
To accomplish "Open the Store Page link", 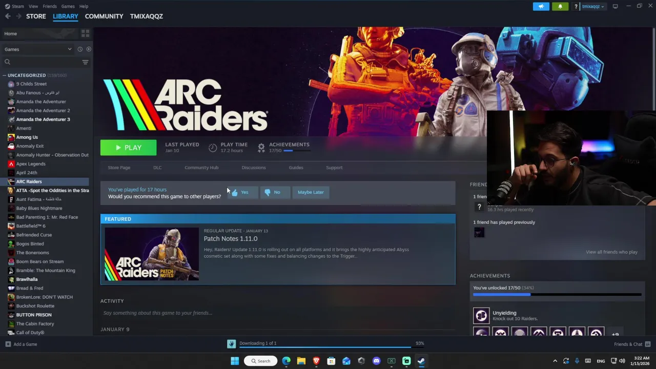I will pyautogui.click(x=119, y=168).
